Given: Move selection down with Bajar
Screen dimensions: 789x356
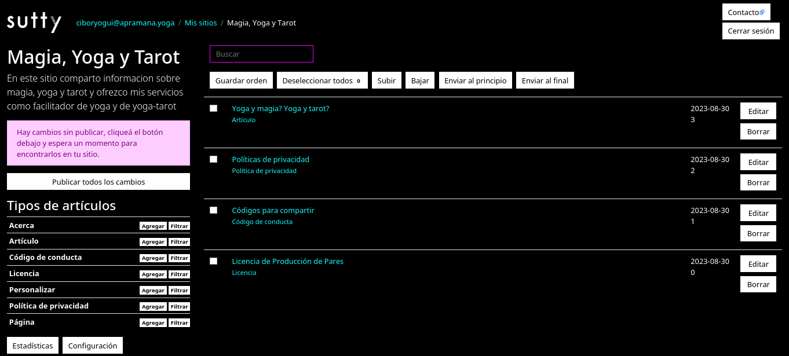Looking at the screenshot, I should pos(420,80).
